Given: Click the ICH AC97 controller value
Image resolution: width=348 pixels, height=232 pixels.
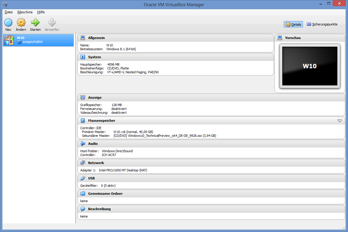Looking at the screenshot, I should pyautogui.click(x=109, y=155).
